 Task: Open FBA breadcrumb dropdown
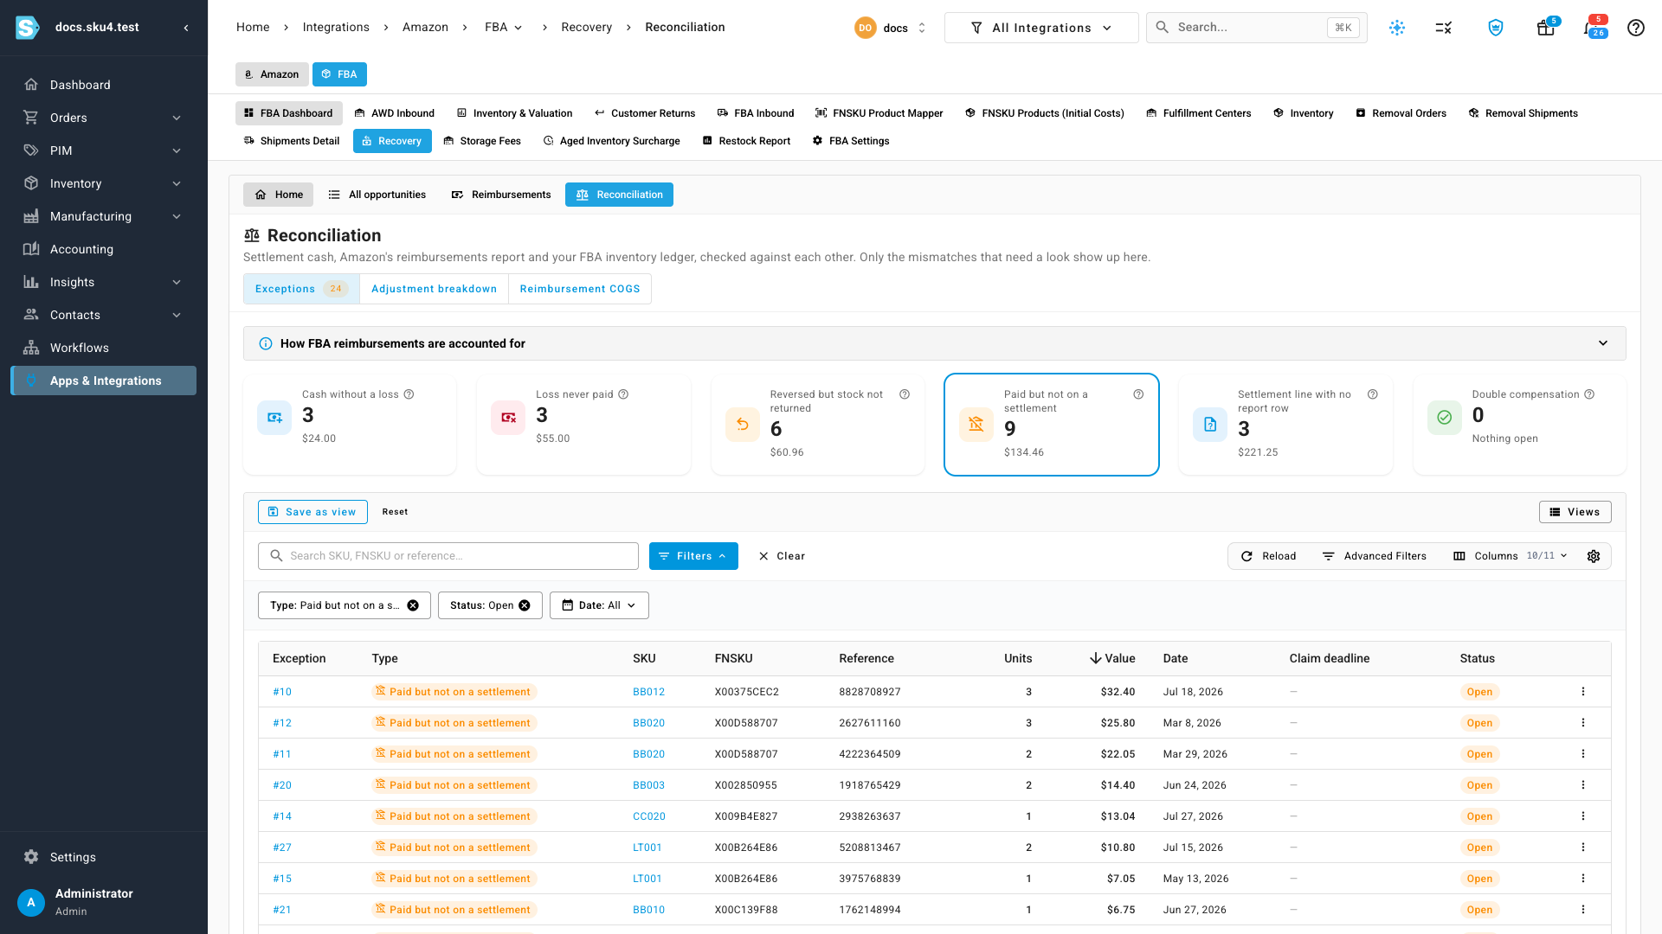(x=503, y=28)
